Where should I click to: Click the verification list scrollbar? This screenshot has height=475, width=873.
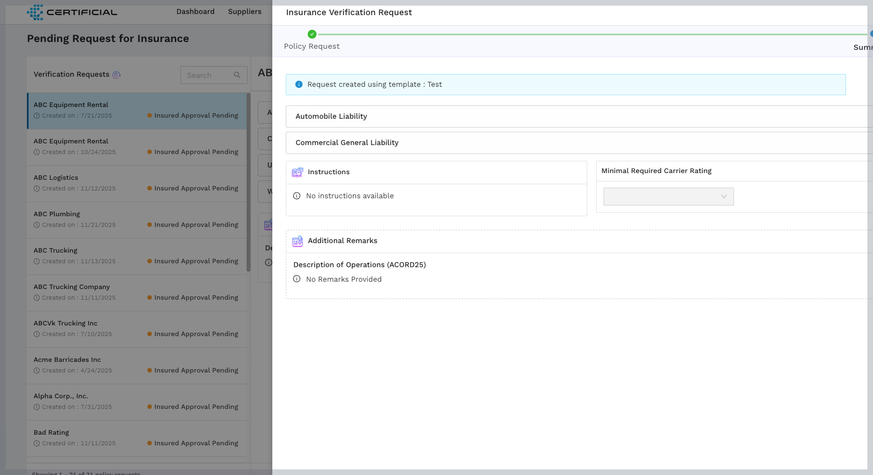coord(248,183)
